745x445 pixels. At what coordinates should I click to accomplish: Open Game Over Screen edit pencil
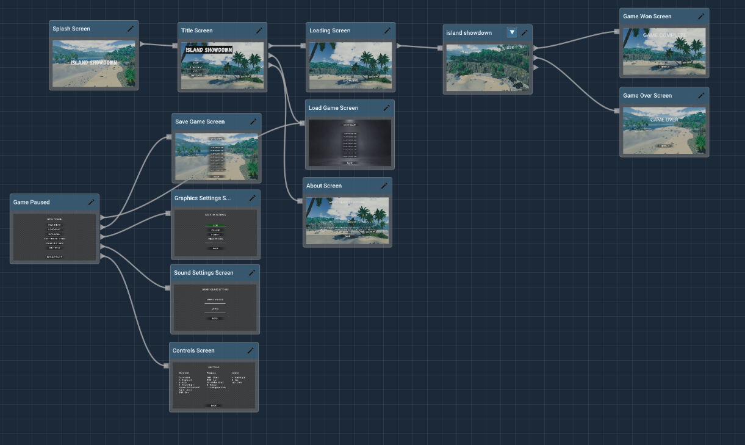coord(700,95)
